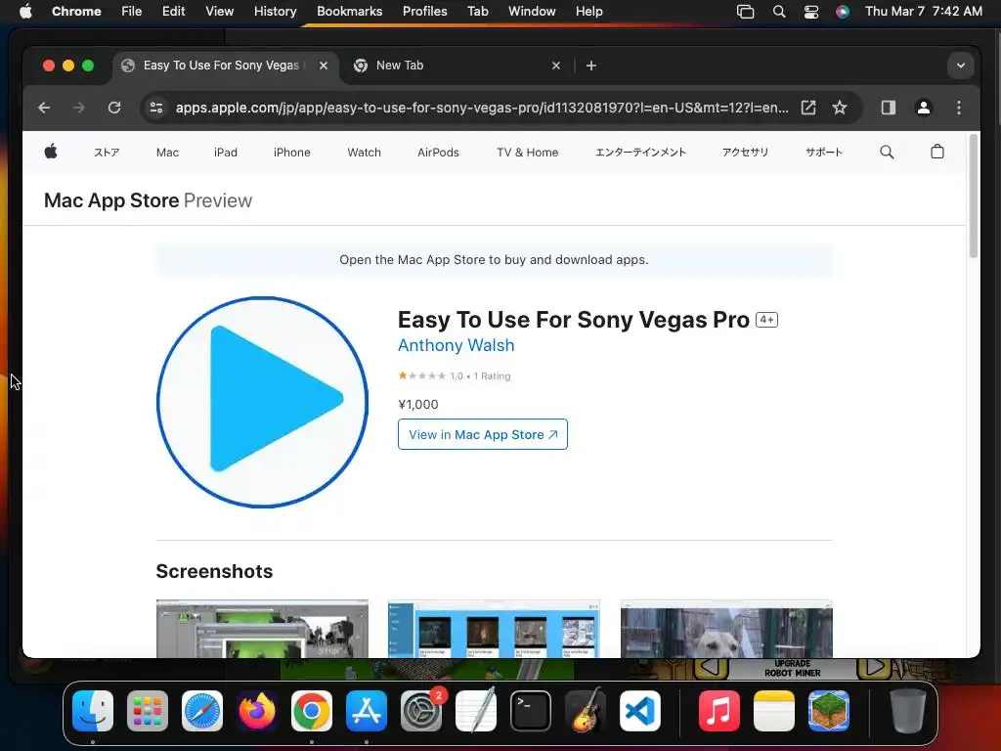
Task: Open the Apple menu in menu bar
Action: coord(25,12)
